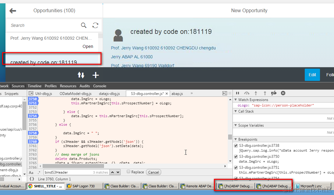Click the oLogo watch expression entry

point(275,105)
